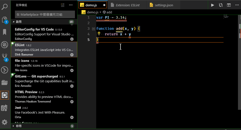This screenshot has height=130, width=241.
Task: Select the EditorConfig for VS Code extension
Action: pyautogui.click(x=44, y=34)
